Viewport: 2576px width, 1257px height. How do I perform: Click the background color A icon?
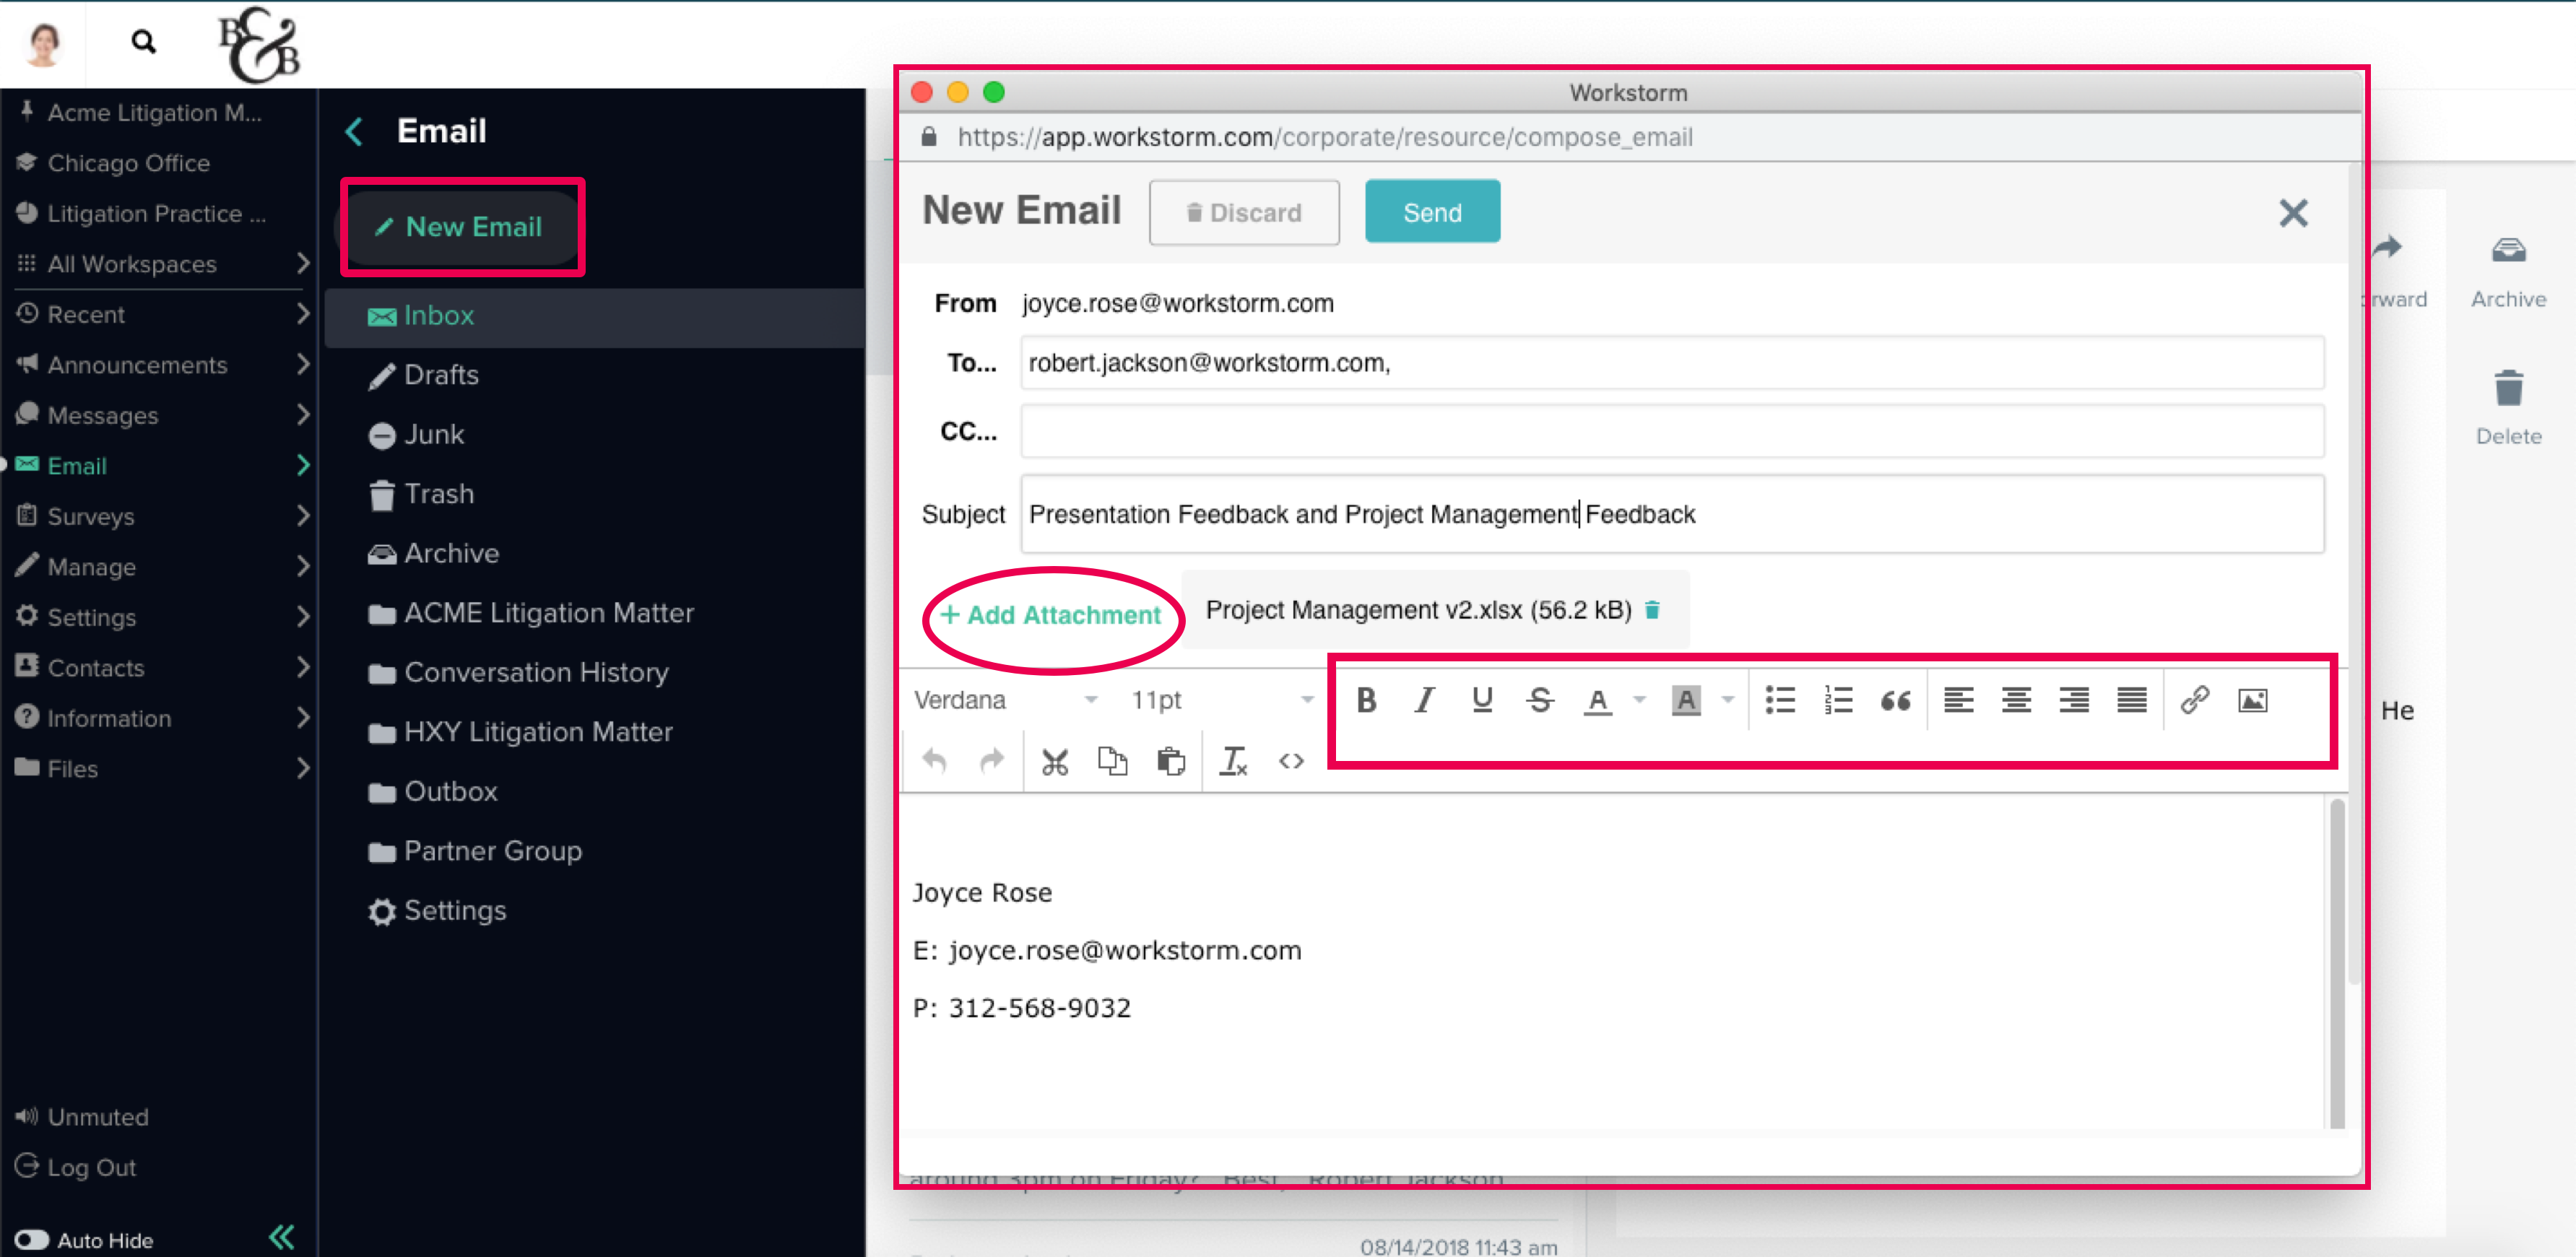(x=1686, y=700)
